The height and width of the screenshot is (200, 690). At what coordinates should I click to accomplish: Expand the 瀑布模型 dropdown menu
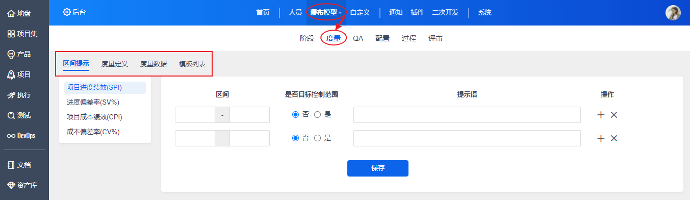click(x=326, y=12)
